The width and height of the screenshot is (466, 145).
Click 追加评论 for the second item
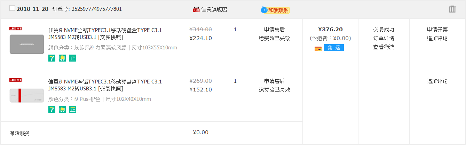tap(437, 81)
